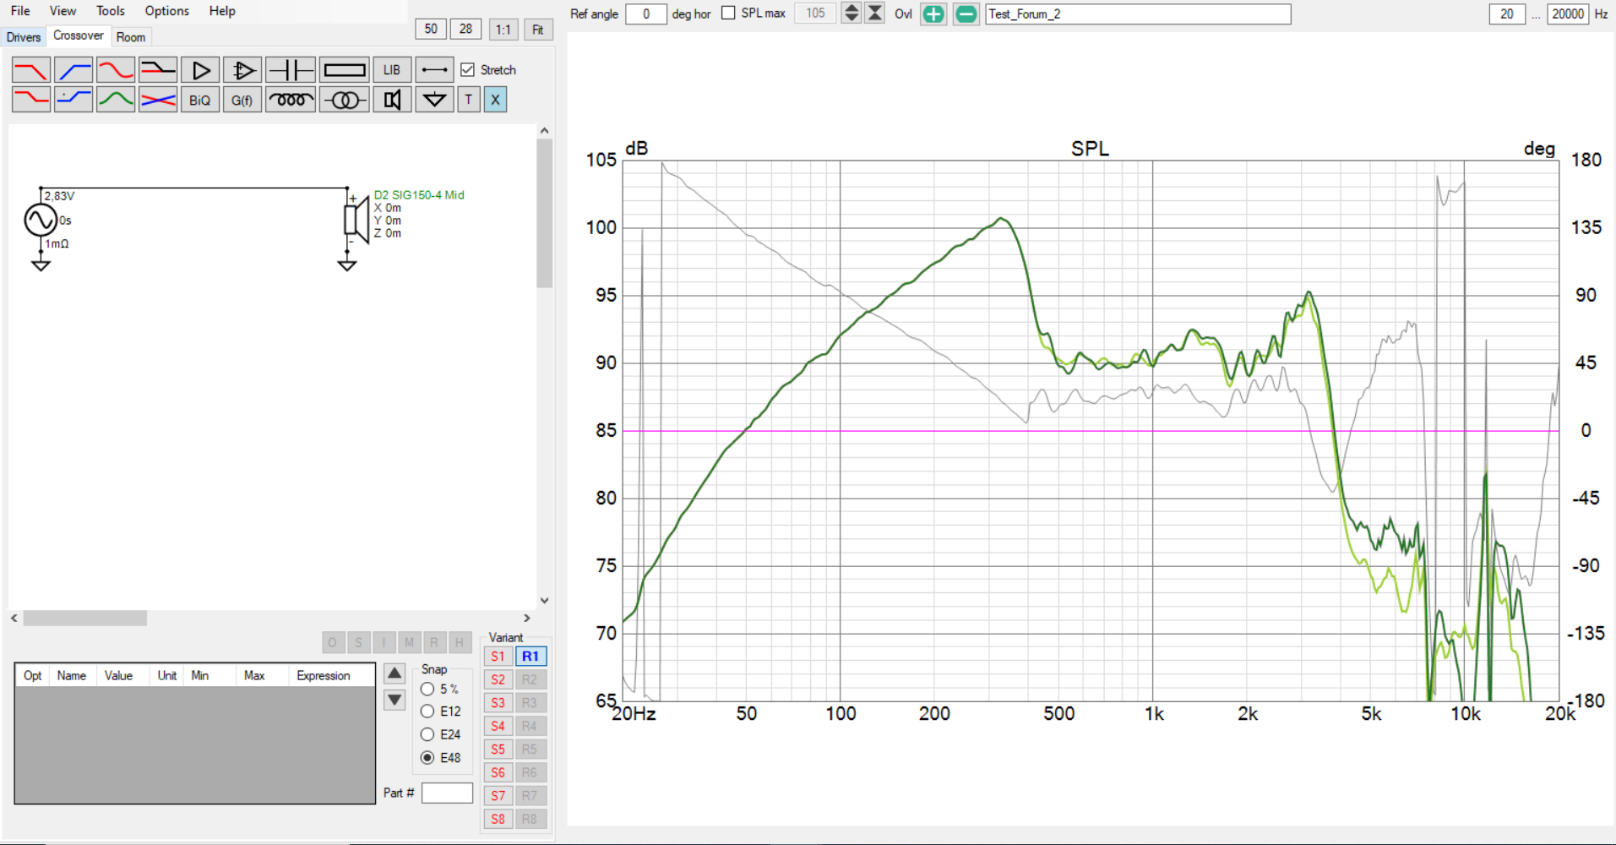The width and height of the screenshot is (1616, 845).
Task: Move parameter row up with the up arrow
Action: [394, 673]
